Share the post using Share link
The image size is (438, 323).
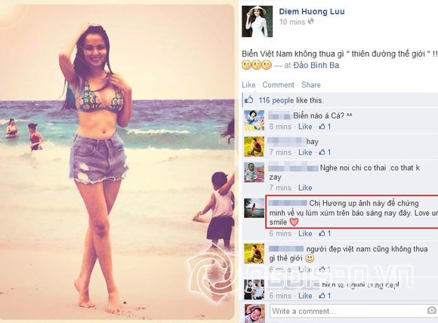click(311, 85)
